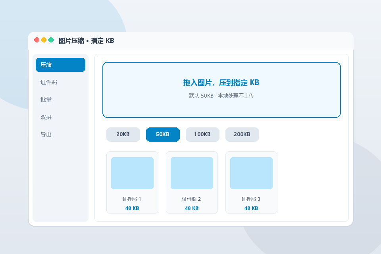Viewport: 381px width, 254px height.
Task: Select the 证件照 2 thumbnail
Action: [192, 173]
